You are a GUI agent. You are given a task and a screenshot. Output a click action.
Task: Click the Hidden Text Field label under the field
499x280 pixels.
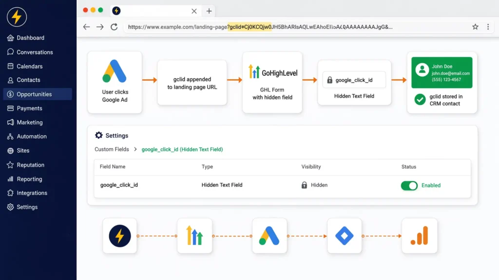click(x=354, y=96)
